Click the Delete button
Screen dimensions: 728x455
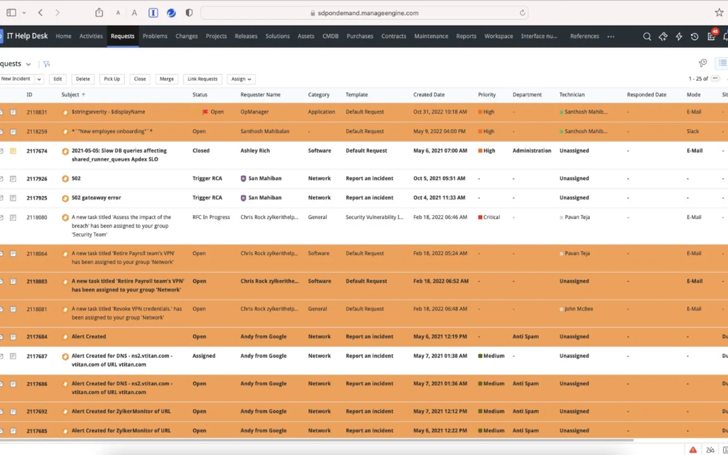pyautogui.click(x=83, y=79)
